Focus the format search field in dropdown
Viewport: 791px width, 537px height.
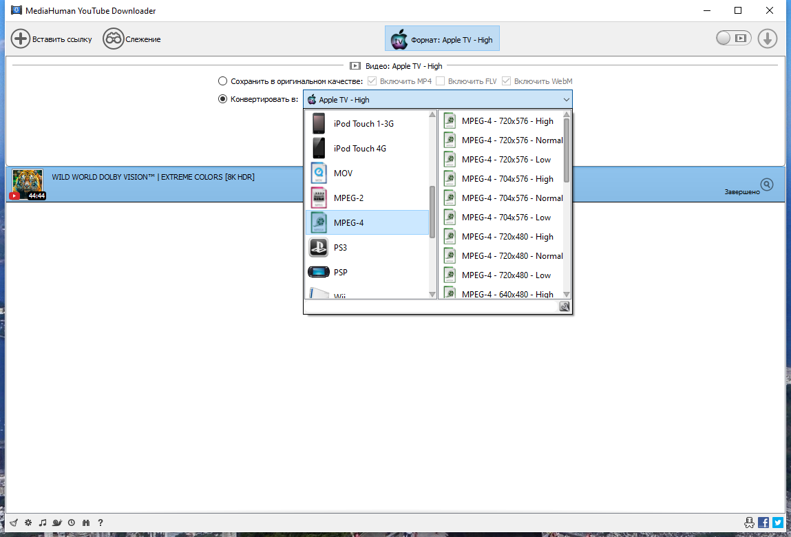(432, 306)
